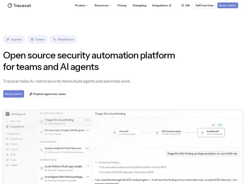
Task: Select the Cases pill tab
Action: (37, 39)
